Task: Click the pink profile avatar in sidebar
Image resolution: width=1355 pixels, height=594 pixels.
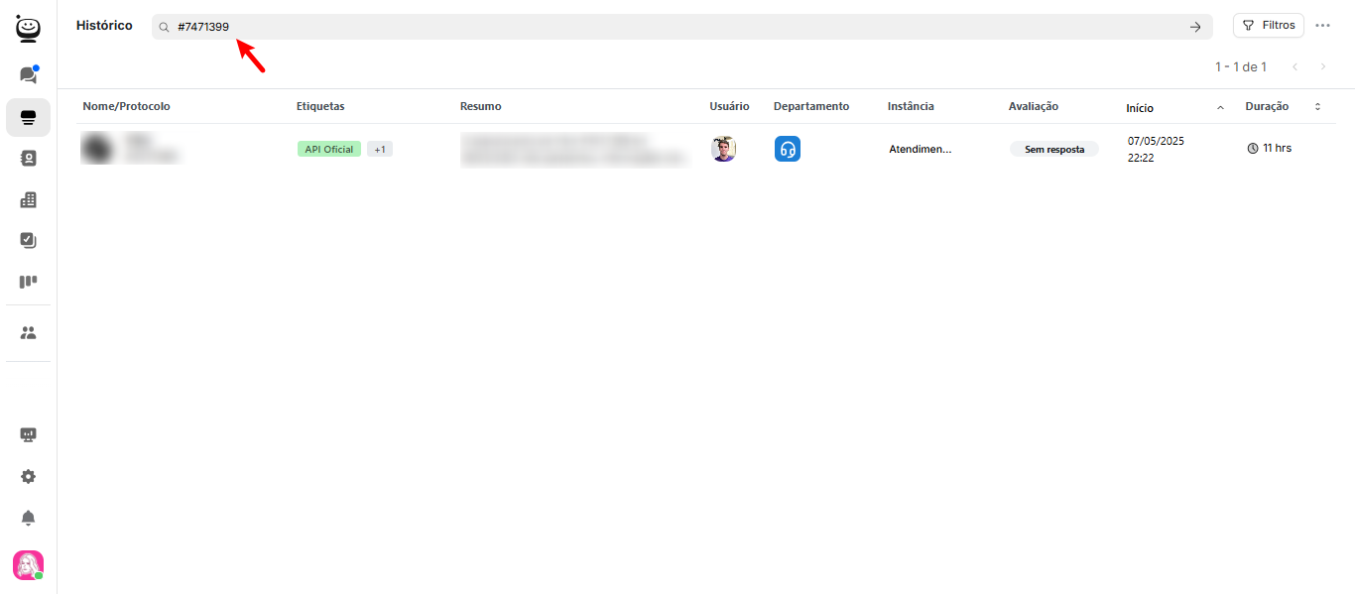Action: [28, 565]
